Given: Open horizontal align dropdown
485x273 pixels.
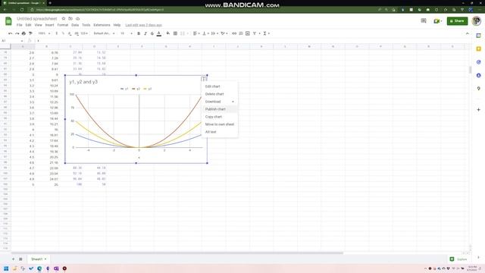Looking at the screenshot, I should 196,33.
